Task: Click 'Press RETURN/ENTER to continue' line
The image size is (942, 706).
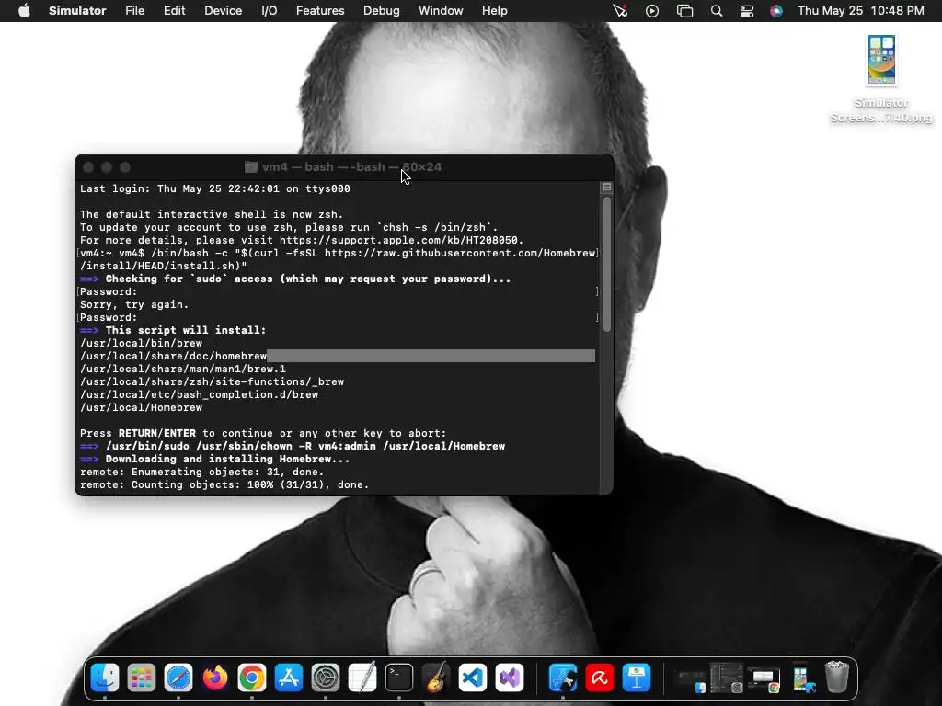Action: (263, 434)
